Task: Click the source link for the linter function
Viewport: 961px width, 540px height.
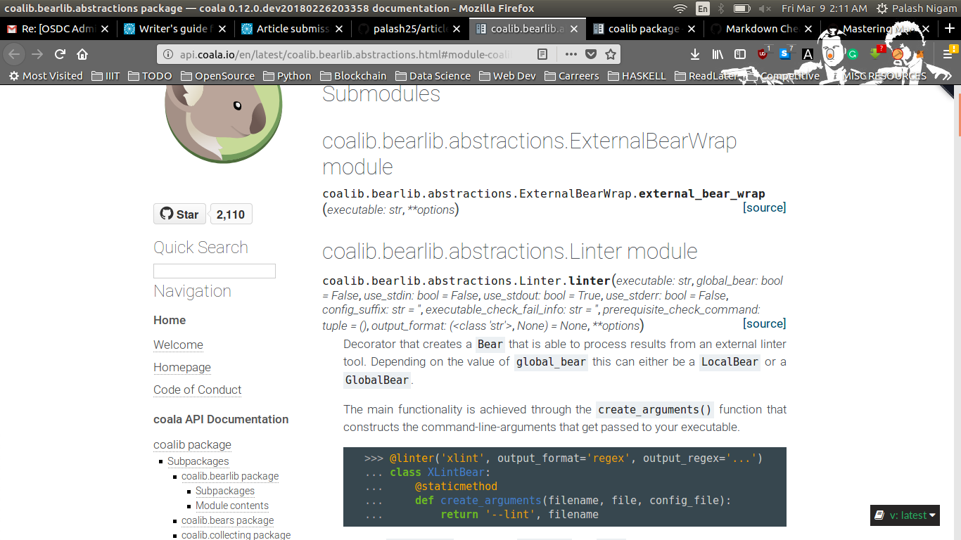Action: click(764, 323)
